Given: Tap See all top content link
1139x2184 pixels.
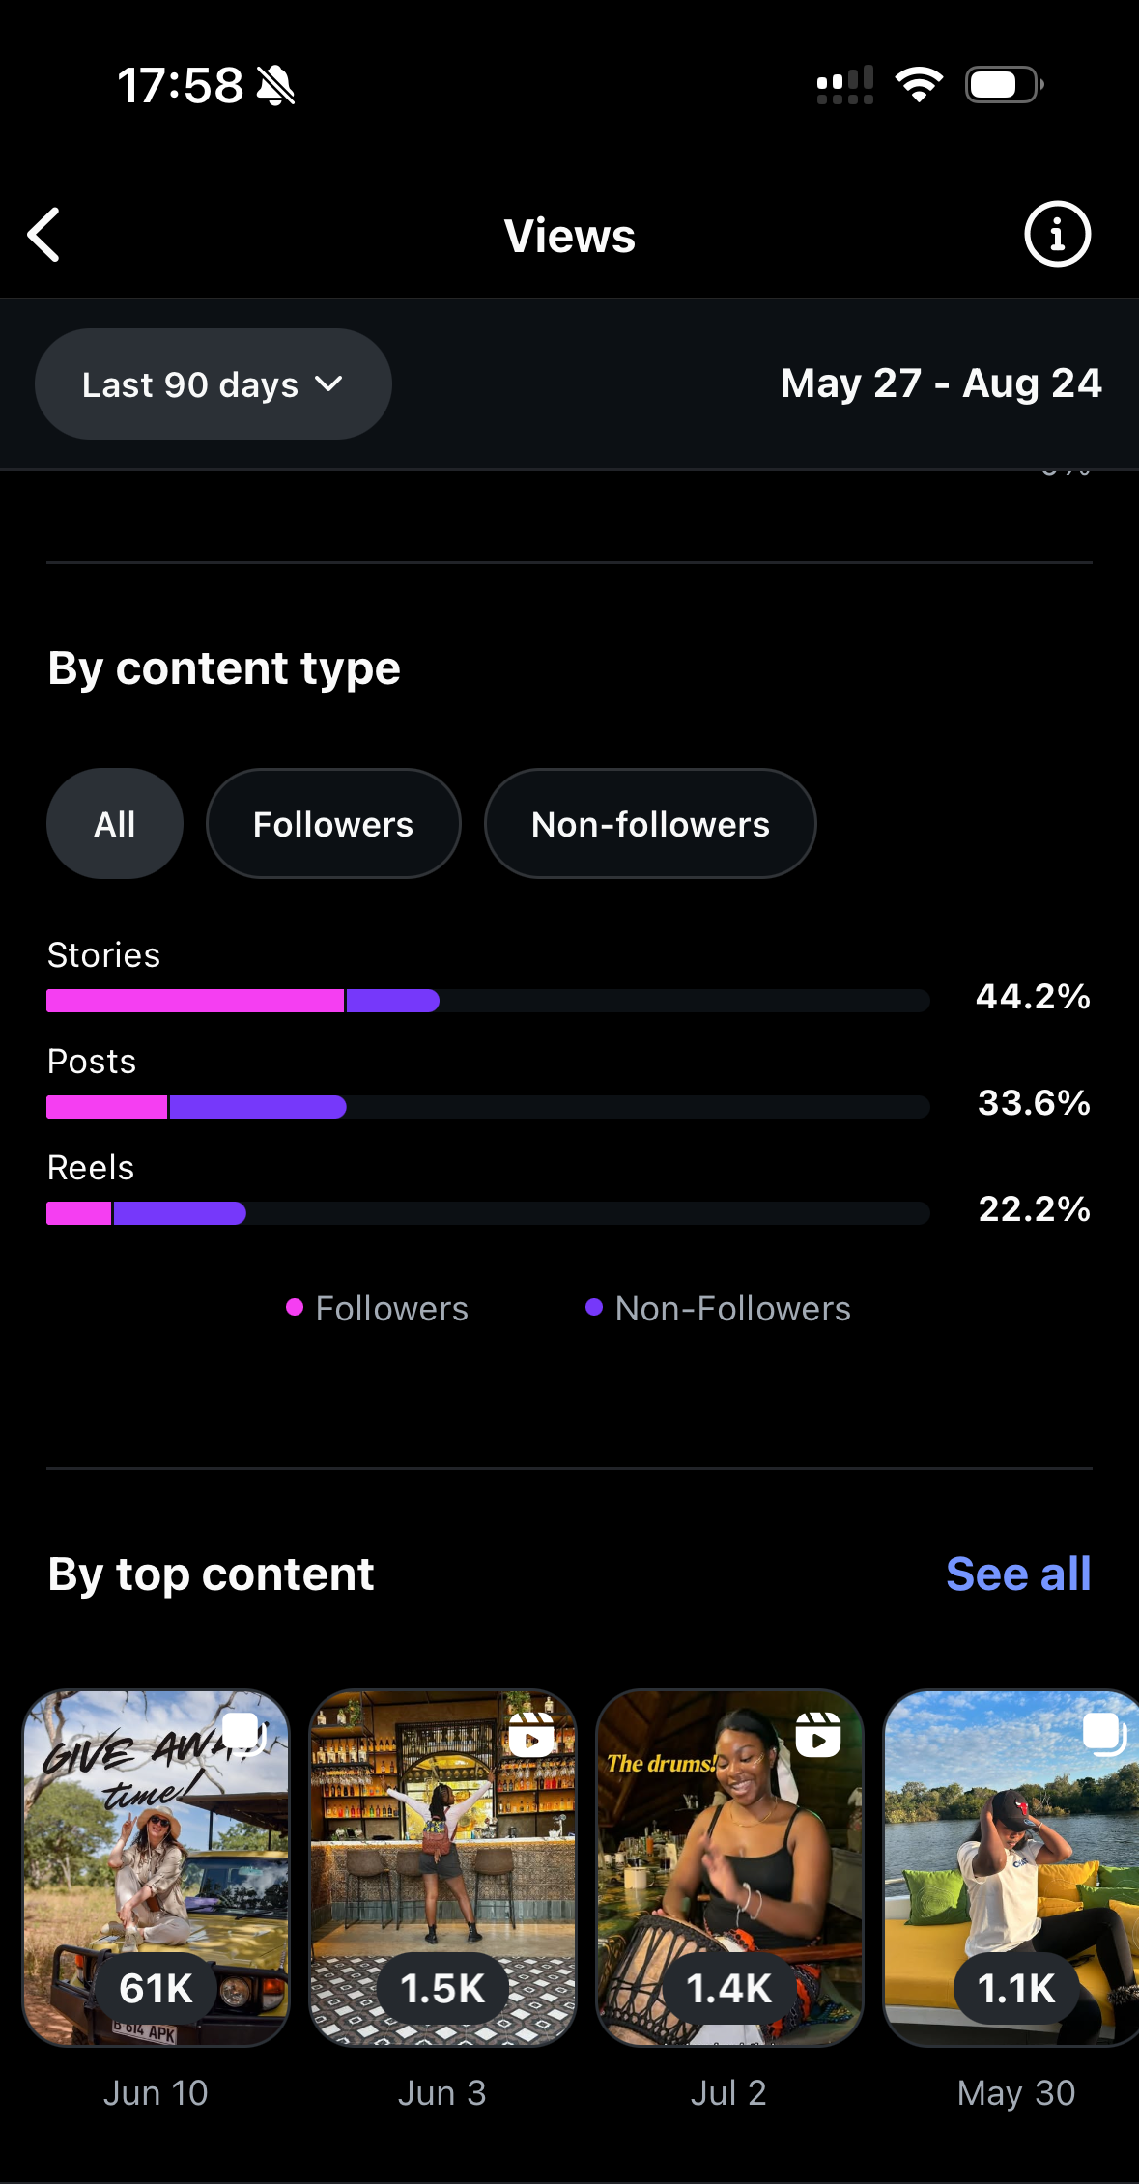Looking at the screenshot, I should [1018, 1574].
